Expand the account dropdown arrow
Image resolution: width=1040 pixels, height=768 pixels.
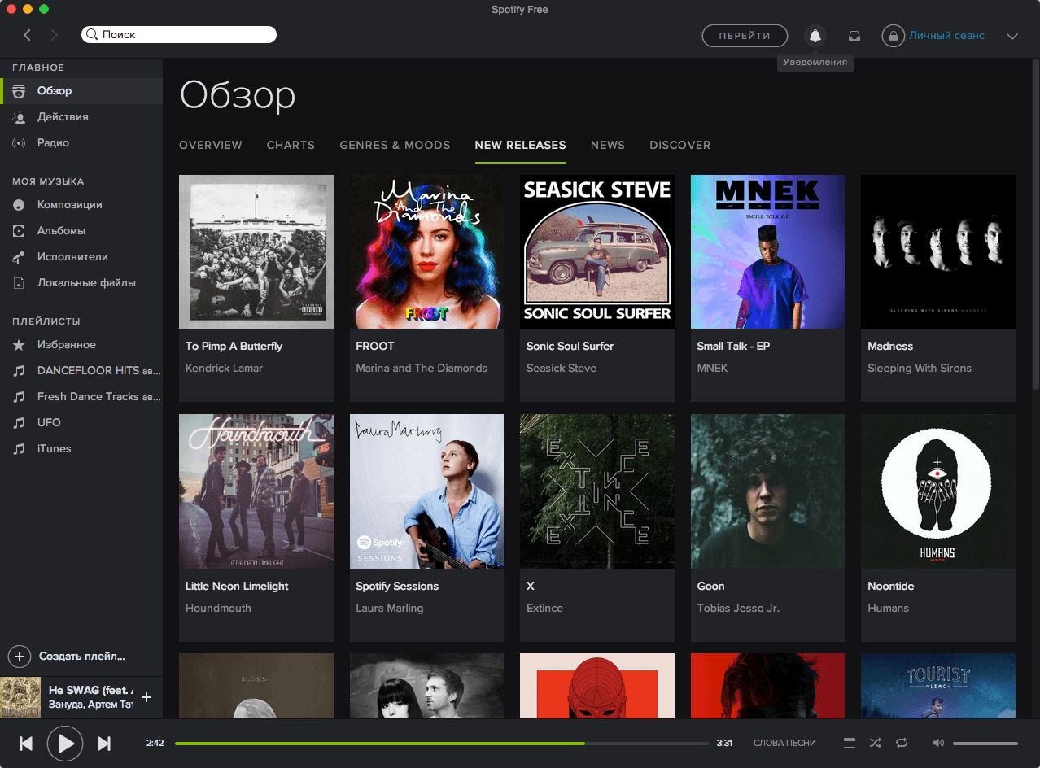pyautogui.click(x=1012, y=36)
